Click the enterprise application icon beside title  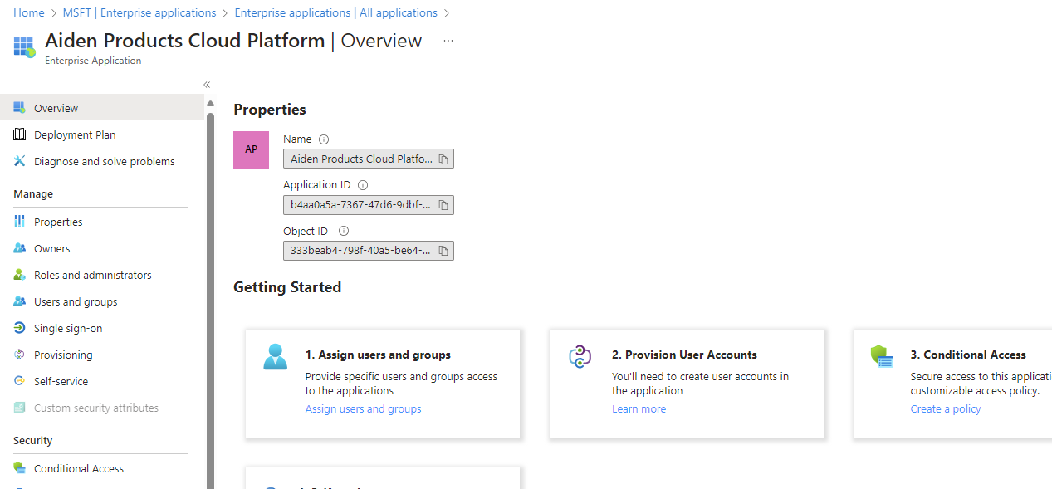point(25,46)
